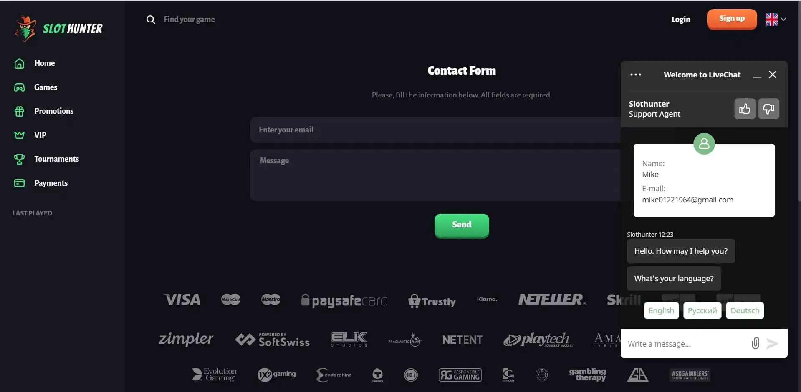Open the Payments card icon
Image resolution: width=801 pixels, height=392 pixels.
pyautogui.click(x=20, y=183)
